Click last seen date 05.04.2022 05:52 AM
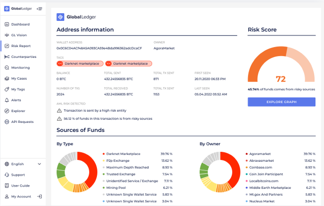This screenshot has width=324, height=206. click(211, 94)
